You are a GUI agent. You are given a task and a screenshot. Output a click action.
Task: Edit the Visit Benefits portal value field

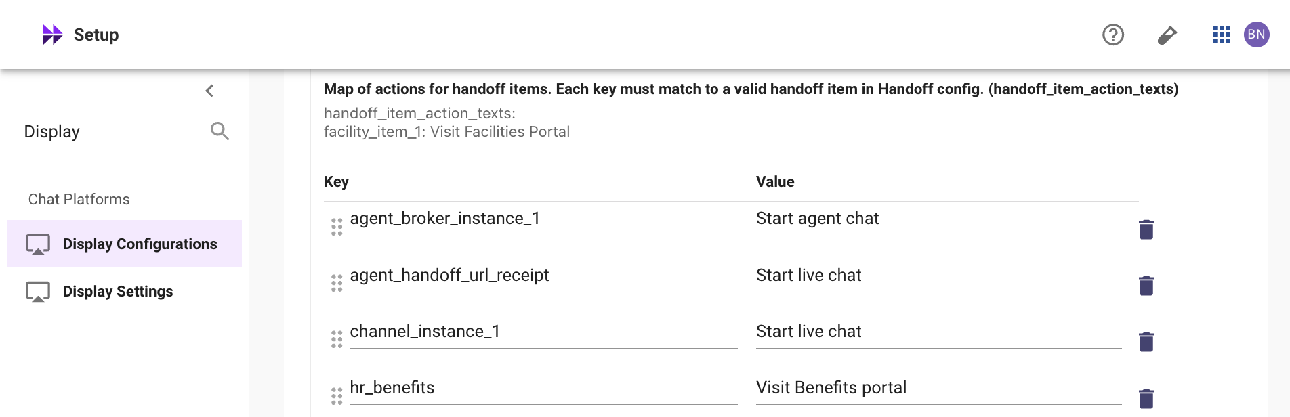938,388
